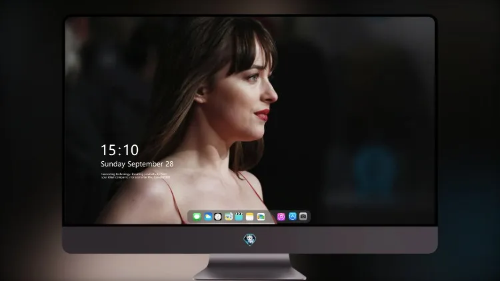Click the dock separator before the iTunes icon
This screenshot has width=500, height=281.
pyautogui.click(x=272, y=216)
